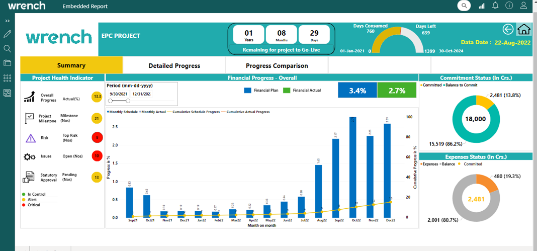Open the bar chart icon in header
This screenshot has height=251, width=537.
coord(481,6)
